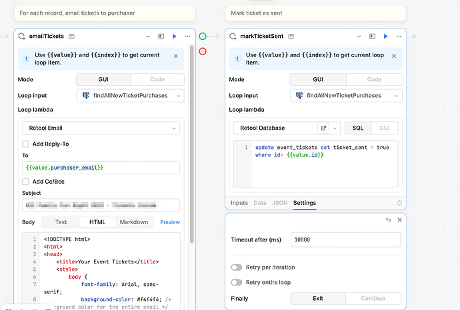Click the HTML body code editor
460x310 pixels.
click(101, 271)
